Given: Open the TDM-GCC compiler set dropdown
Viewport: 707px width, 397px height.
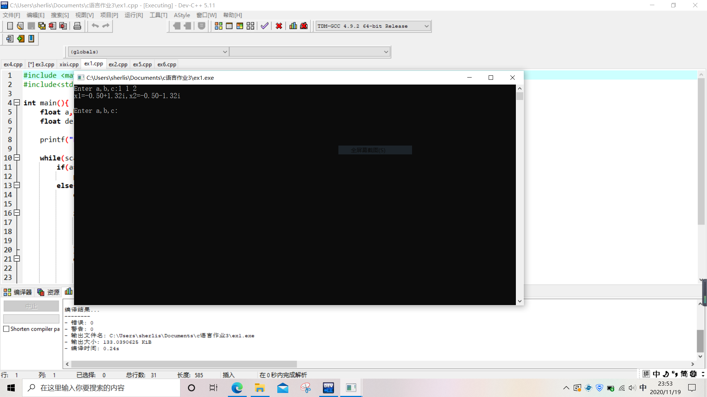Looking at the screenshot, I should (x=426, y=26).
